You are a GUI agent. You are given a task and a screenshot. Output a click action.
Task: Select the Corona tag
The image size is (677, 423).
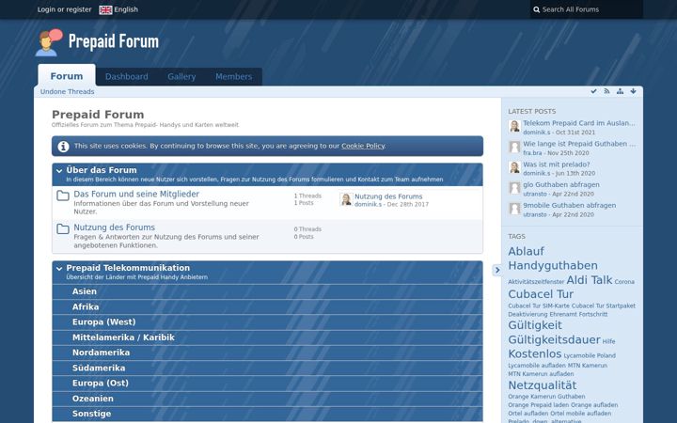[x=624, y=282]
